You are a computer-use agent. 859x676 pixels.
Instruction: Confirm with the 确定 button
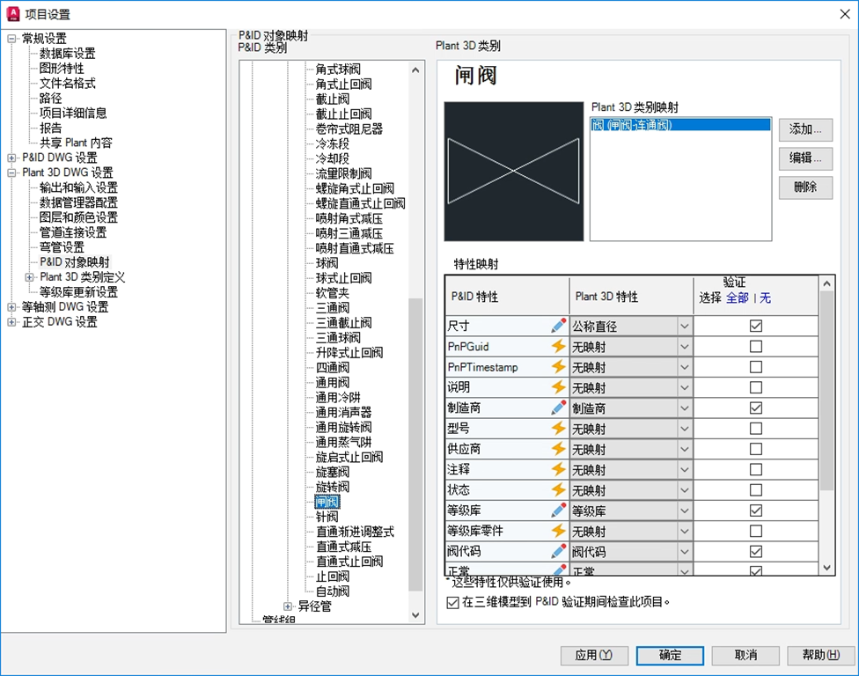(670, 655)
